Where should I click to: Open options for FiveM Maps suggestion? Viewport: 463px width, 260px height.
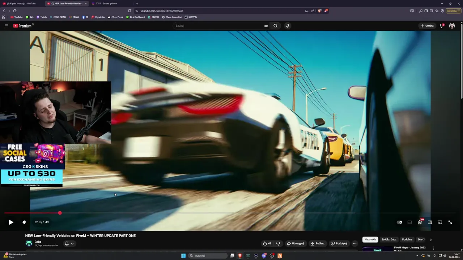[x=433, y=248]
